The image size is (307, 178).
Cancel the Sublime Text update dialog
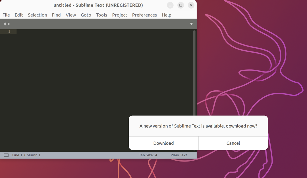coord(233,143)
